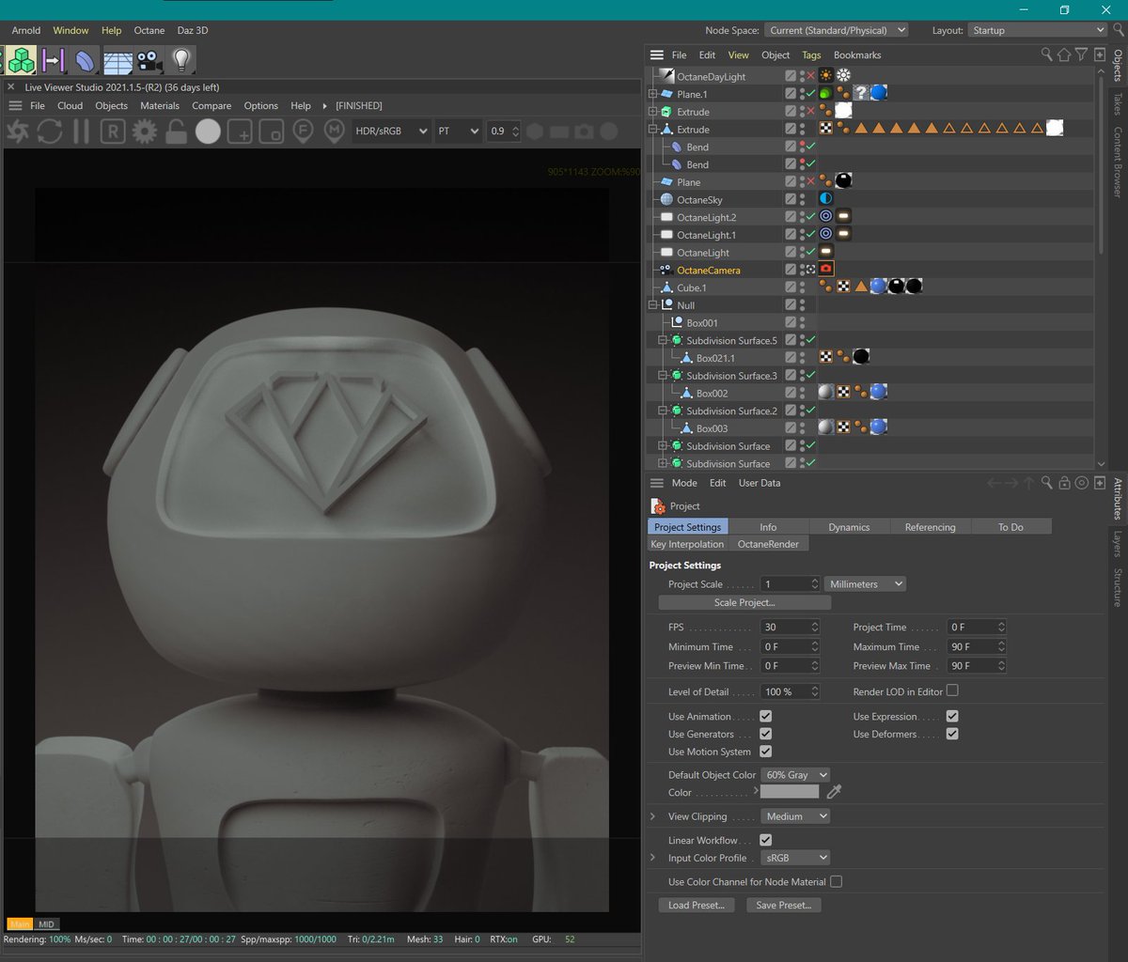This screenshot has width=1128, height=962.
Task: Toggle the Use Animation checkbox
Action: click(766, 716)
